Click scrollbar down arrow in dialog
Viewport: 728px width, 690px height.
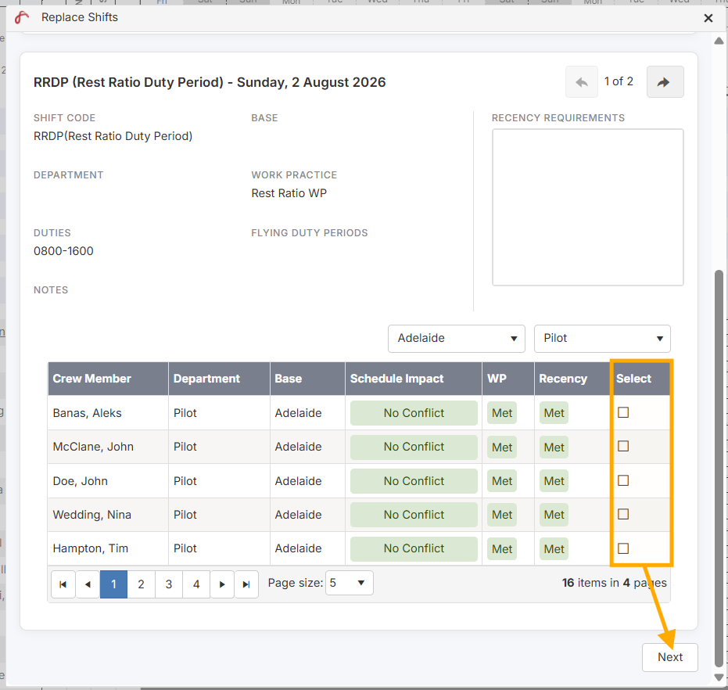[719, 677]
